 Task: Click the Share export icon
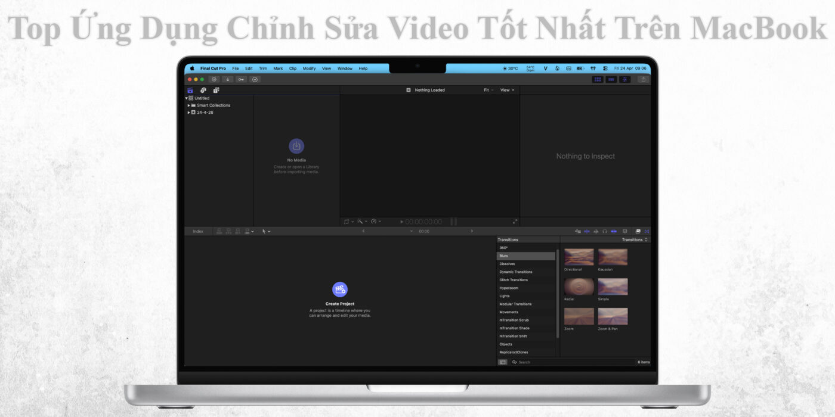tap(643, 79)
